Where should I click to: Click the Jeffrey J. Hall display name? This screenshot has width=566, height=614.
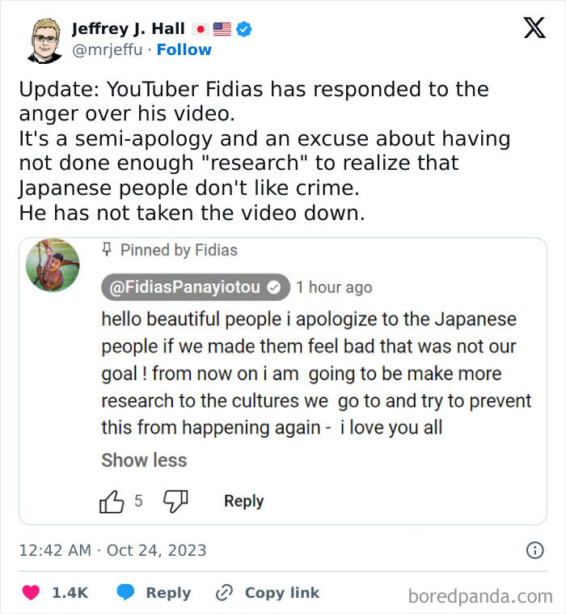(x=128, y=30)
